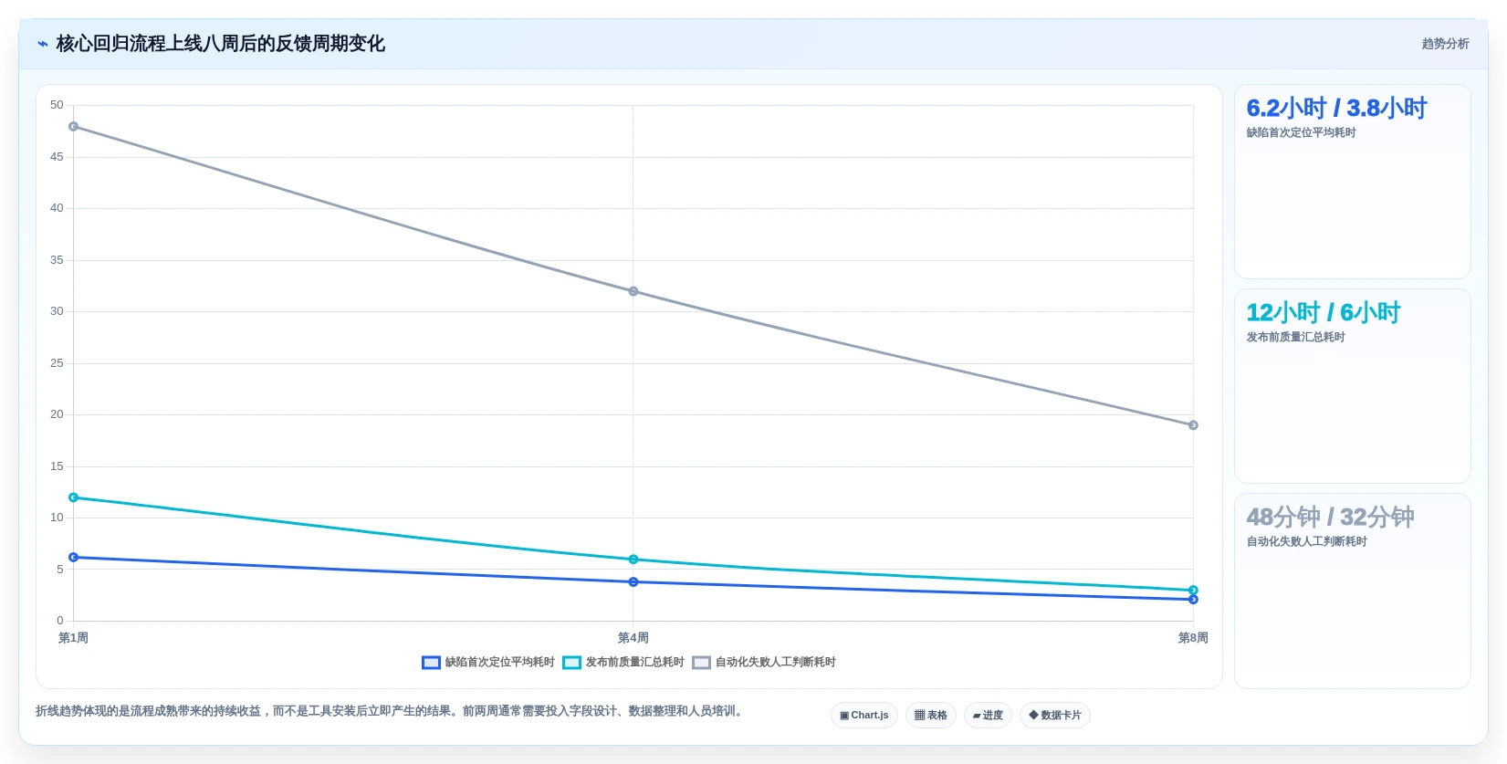Select the cyan data point at 第8周
This screenshot has width=1507, height=764.
tap(1193, 591)
